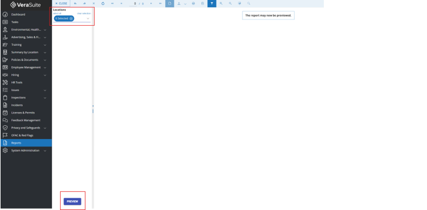Toggle the filter parameters funnel icon
The height and width of the screenshot is (210, 427).
[212, 3]
